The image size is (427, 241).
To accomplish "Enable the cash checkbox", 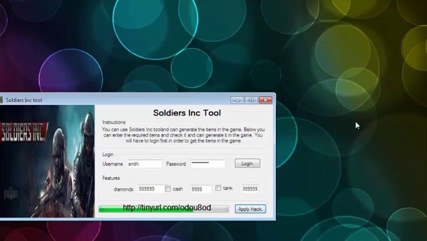I will [168, 188].
